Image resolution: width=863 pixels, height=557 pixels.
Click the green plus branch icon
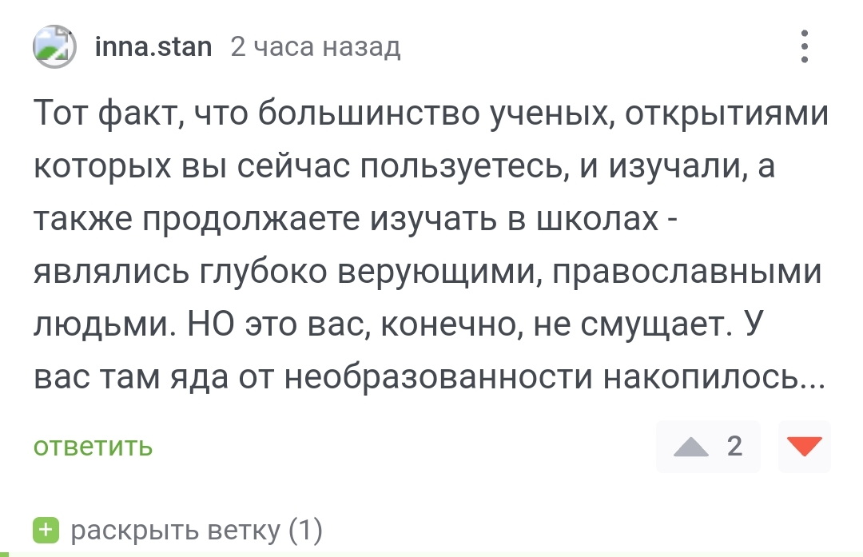click(x=46, y=530)
